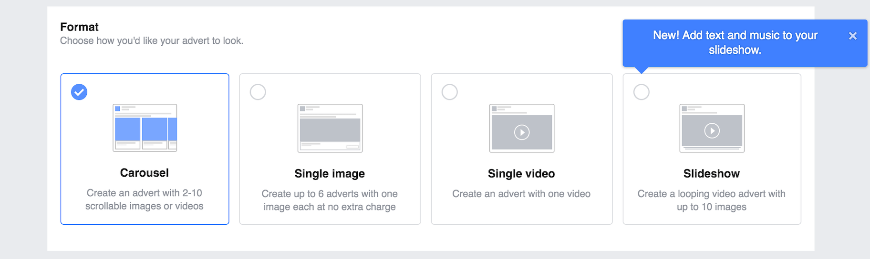Image resolution: width=870 pixels, height=259 pixels.
Task: Click the Single video preview thumbnail icon
Action: pos(521,128)
